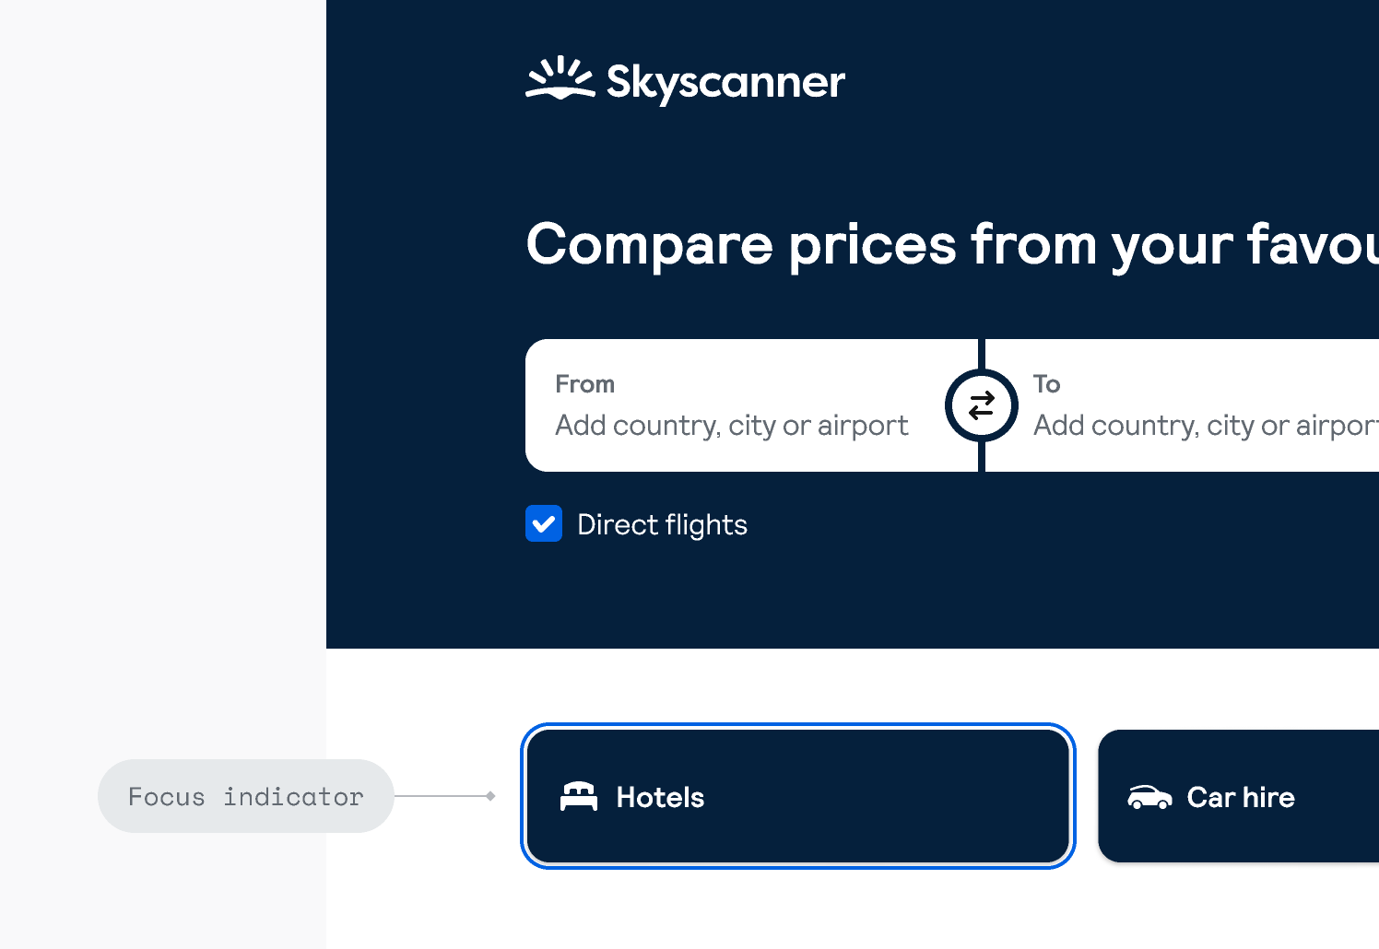Click the To field label
Image resolution: width=1379 pixels, height=949 pixels.
[1046, 384]
